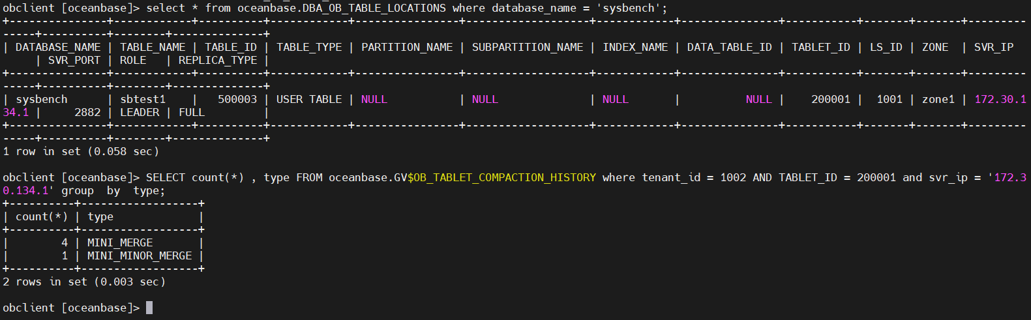
Task: Click the 'sysbench' string in first query
Action: pyautogui.click(x=629, y=8)
